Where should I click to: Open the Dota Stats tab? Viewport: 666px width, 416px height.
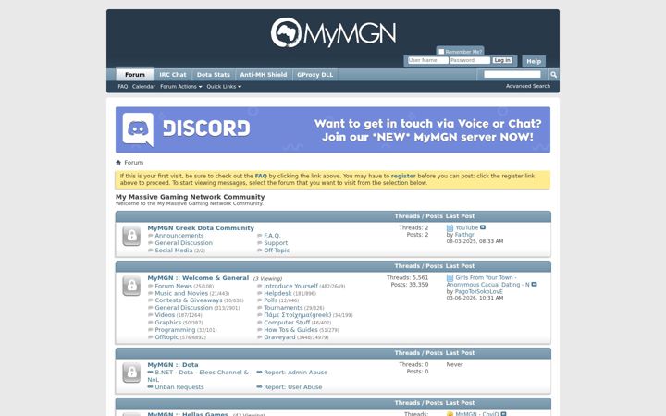click(214, 75)
